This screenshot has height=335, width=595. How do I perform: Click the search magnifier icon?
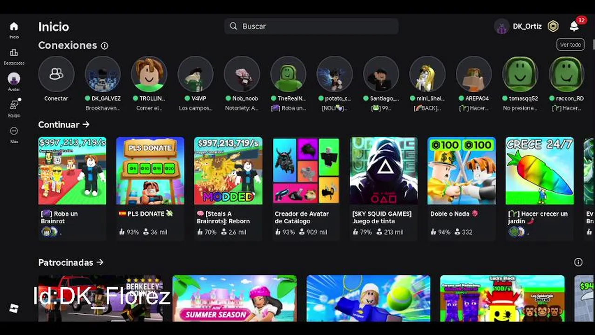pyautogui.click(x=234, y=26)
